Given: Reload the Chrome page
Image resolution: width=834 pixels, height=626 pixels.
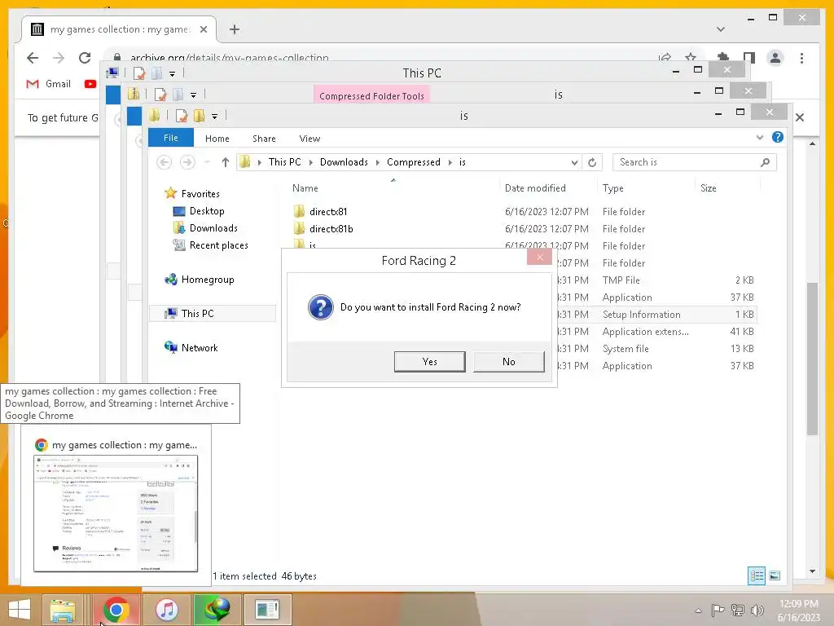Looking at the screenshot, I should pos(85,58).
